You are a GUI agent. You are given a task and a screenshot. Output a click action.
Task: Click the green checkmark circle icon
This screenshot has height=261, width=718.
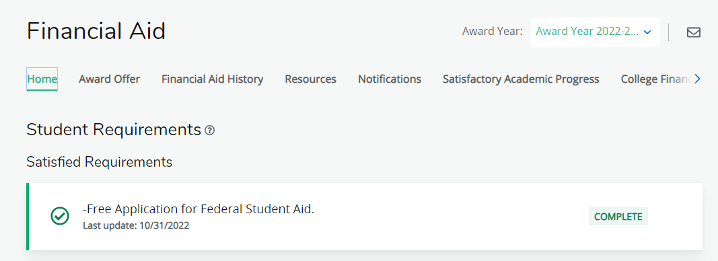[59, 216]
